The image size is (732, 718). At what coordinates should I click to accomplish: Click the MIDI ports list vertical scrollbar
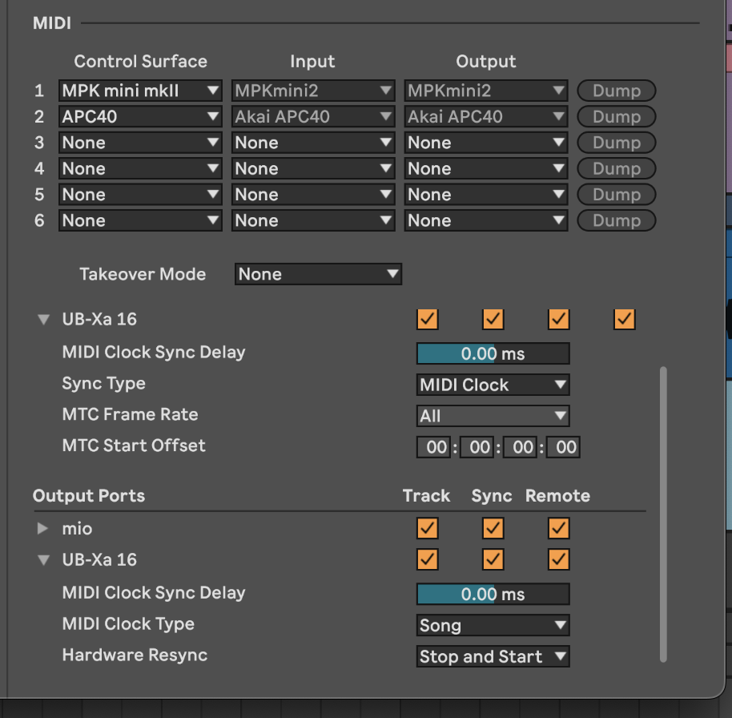(x=663, y=514)
